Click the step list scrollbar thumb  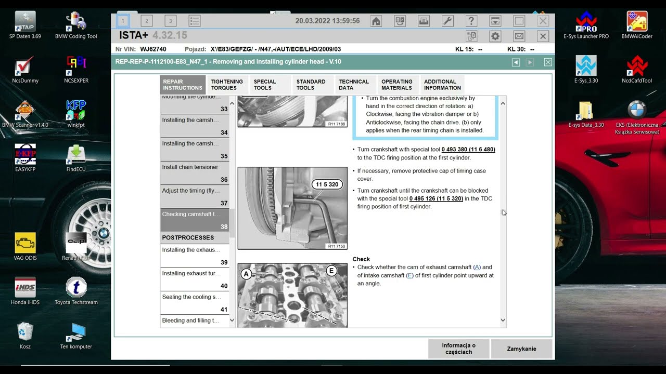pos(232,223)
